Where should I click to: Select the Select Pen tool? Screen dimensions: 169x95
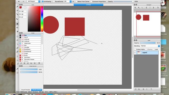17,48
